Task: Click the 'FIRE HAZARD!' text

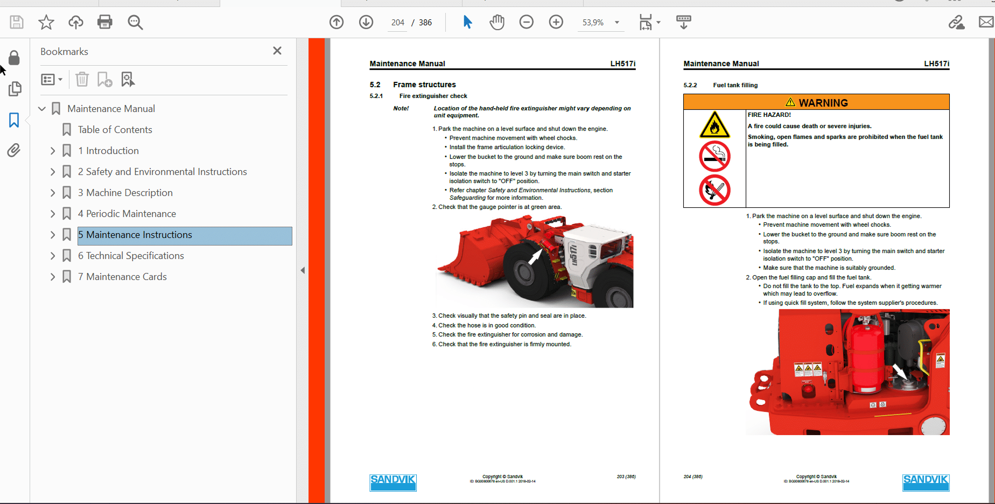Action: pos(769,115)
